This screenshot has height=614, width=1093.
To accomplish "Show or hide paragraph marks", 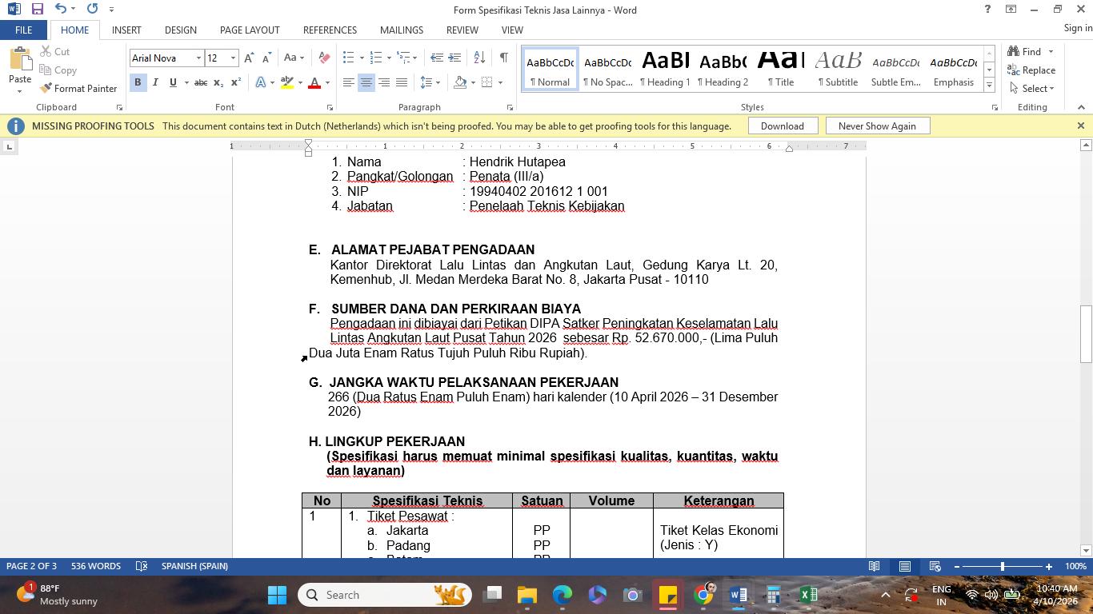I will coord(503,58).
